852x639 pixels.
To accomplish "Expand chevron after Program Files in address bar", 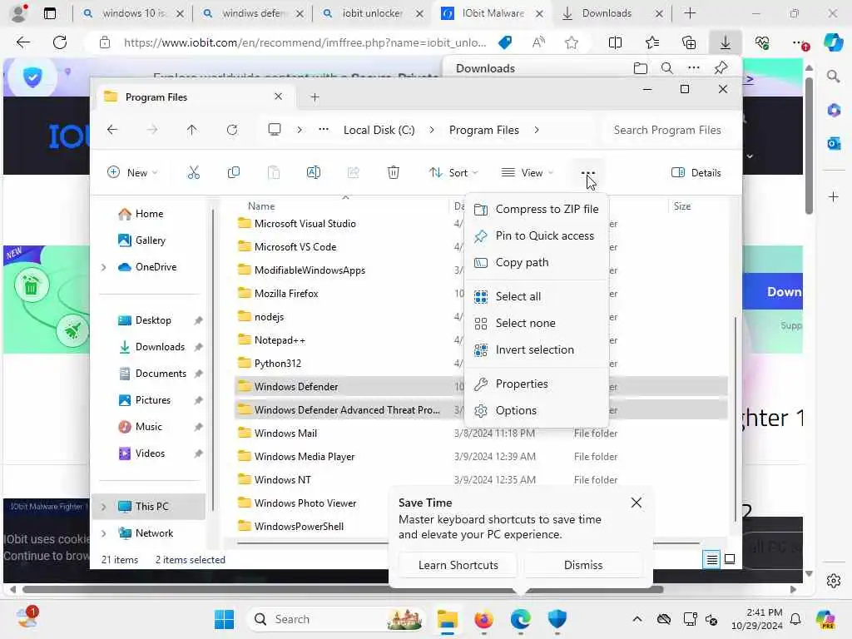I will (537, 130).
